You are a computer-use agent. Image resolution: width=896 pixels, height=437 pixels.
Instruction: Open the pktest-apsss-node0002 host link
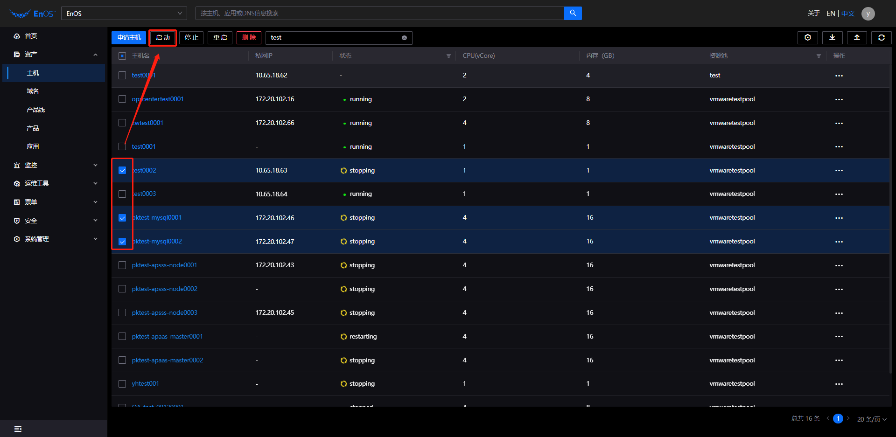click(164, 289)
